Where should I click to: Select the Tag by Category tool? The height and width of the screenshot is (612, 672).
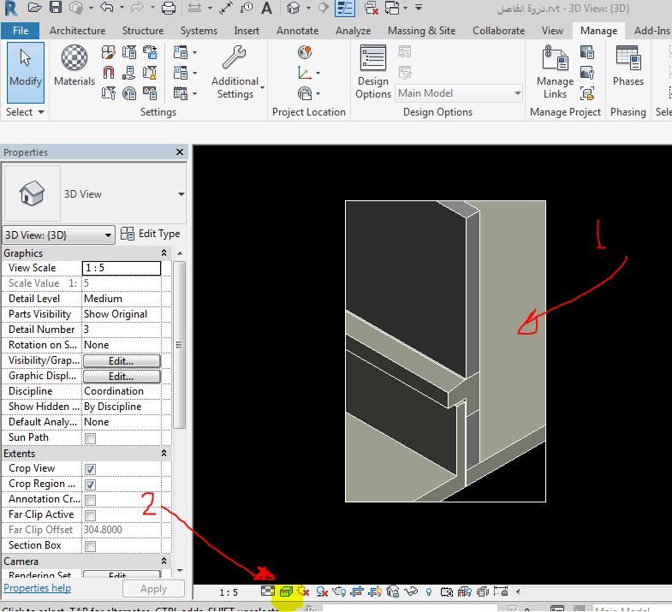click(x=247, y=8)
